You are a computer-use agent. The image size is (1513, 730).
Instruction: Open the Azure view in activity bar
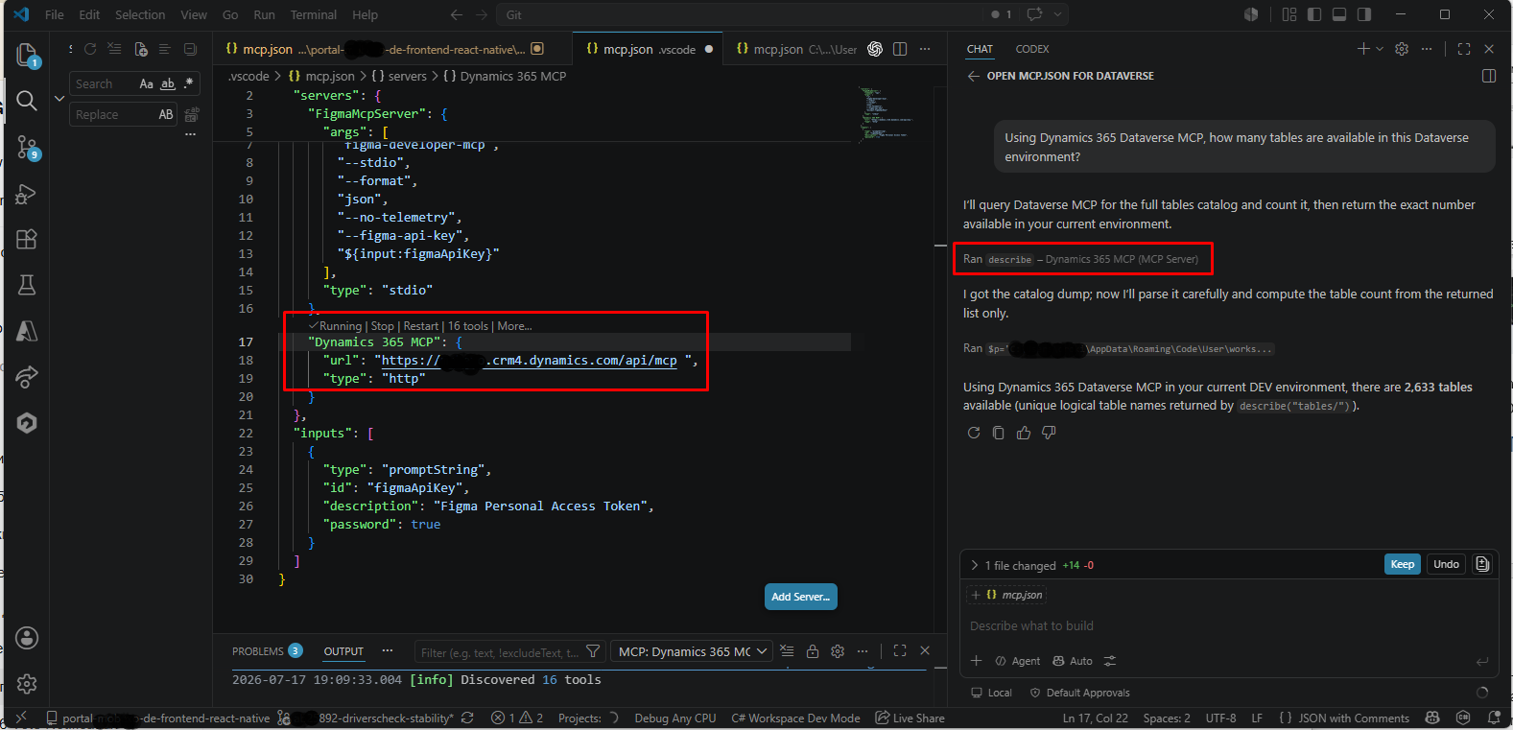click(27, 331)
